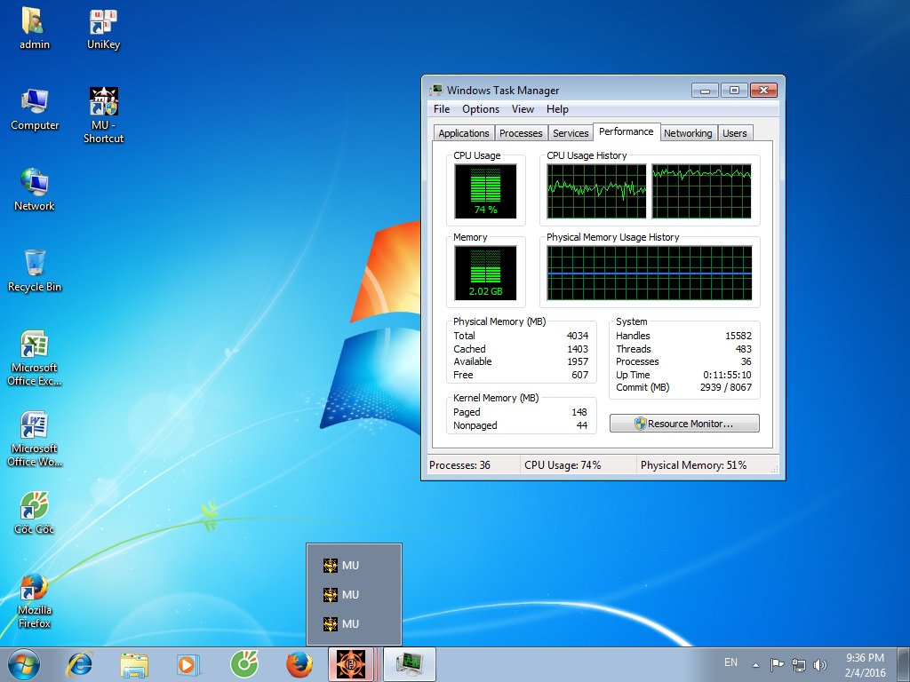Click the Threads value "483"

pyautogui.click(x=744, y=349)
